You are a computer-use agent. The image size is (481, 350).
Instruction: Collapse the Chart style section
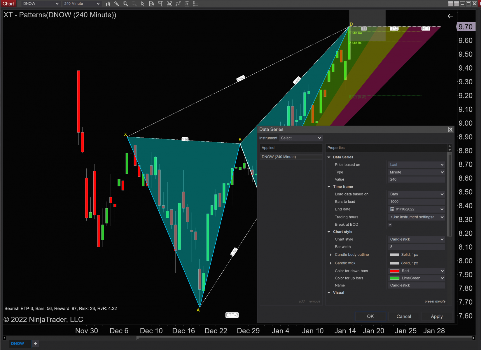click(x=329, y=232)
